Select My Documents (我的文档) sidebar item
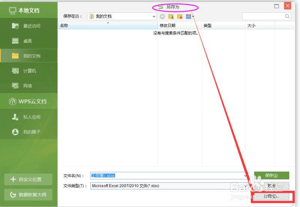300x207 pixels. click(29, 55)
